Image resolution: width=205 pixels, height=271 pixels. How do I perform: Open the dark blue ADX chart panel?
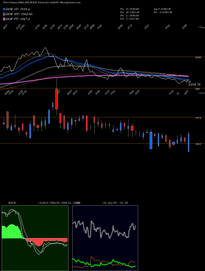tap(105, 238)
